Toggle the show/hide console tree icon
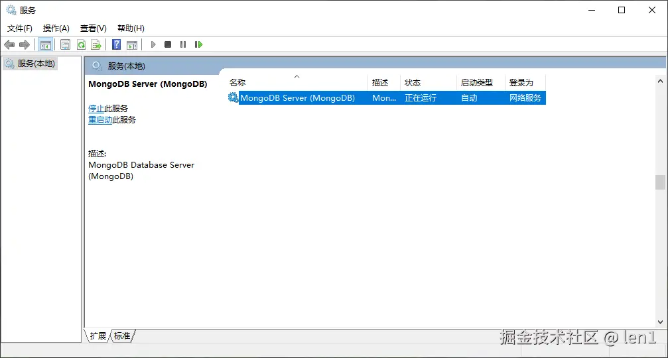 tap(46, 44)
